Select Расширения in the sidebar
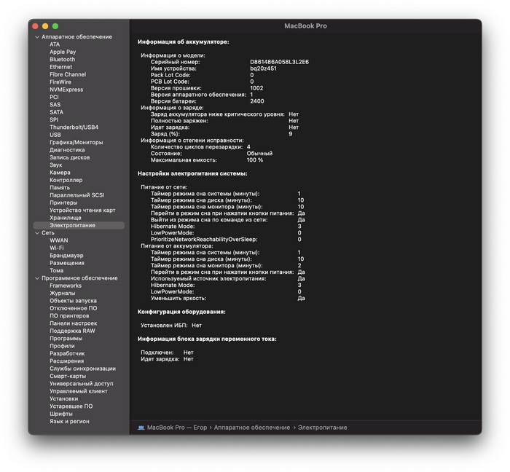Screen dimensions: 510x472 (x=67, y=361)
